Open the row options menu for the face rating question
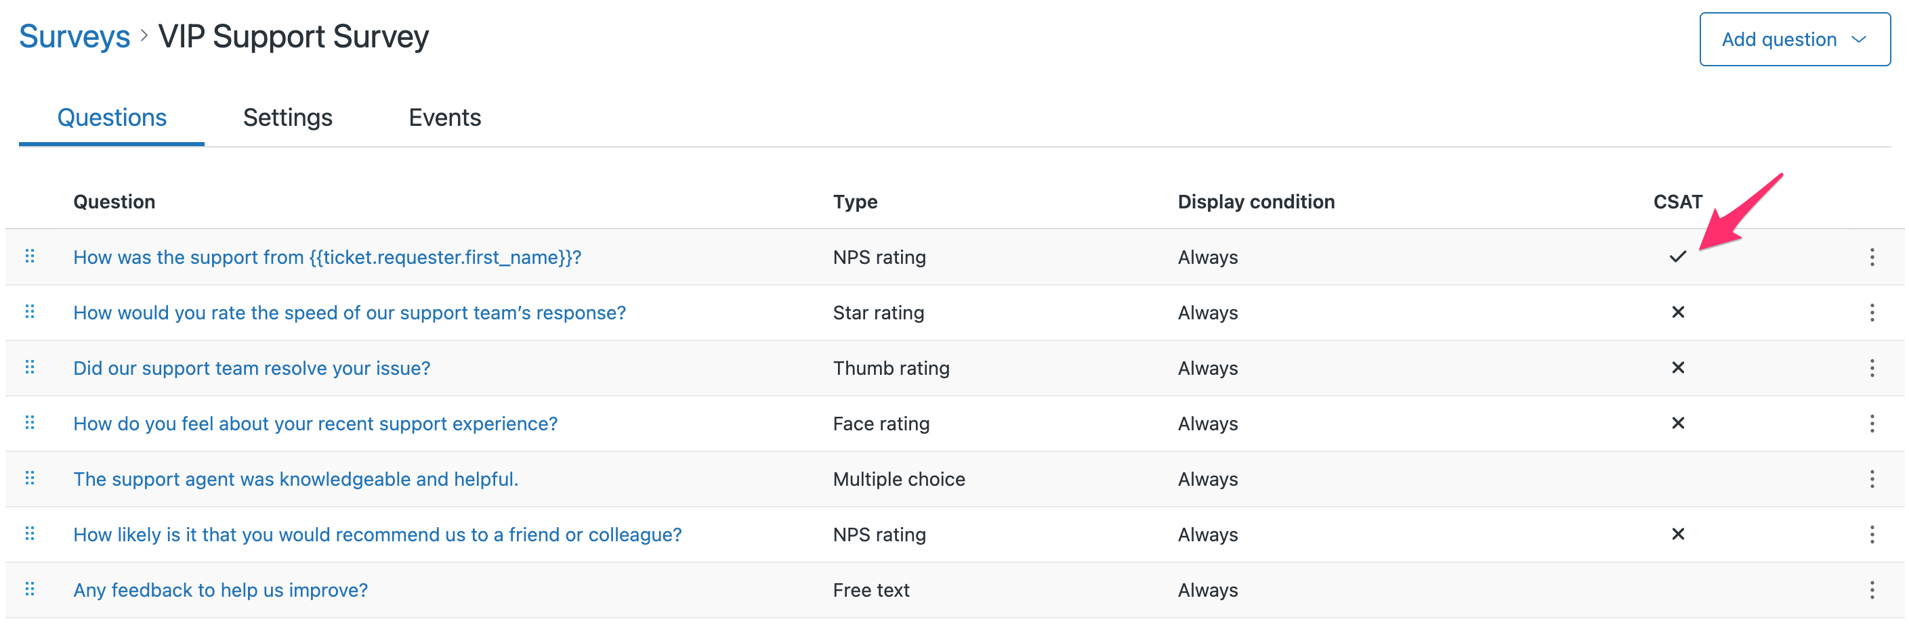The image size is (1909, 636). coord(1872,424)
